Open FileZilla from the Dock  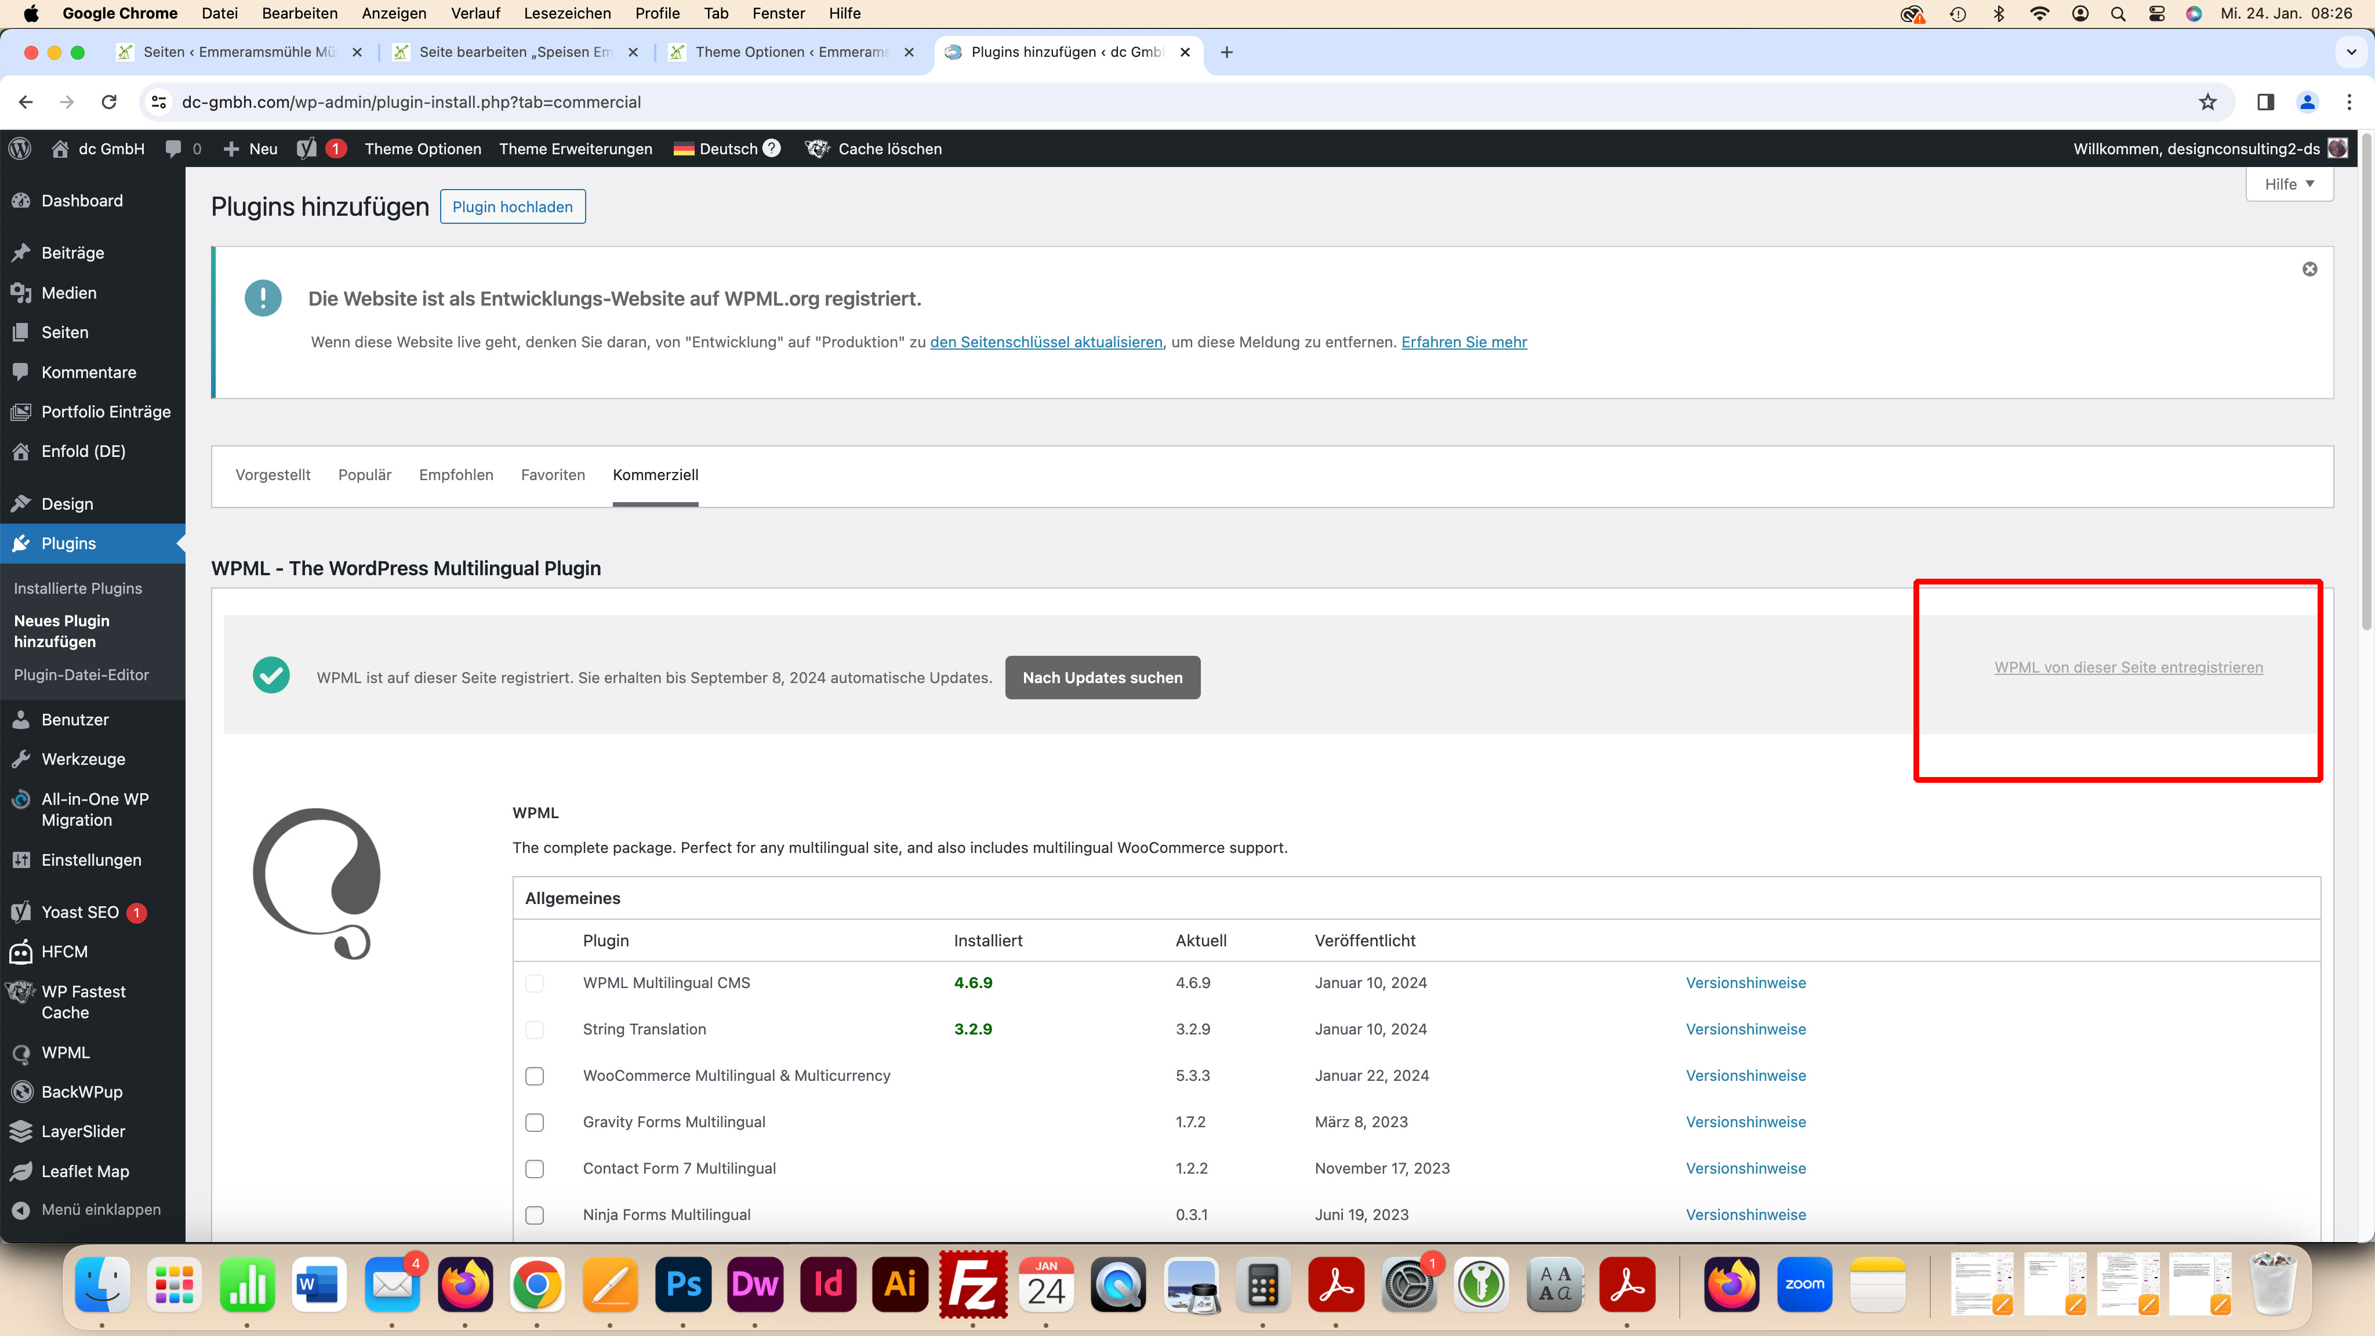coord(973,1284)
